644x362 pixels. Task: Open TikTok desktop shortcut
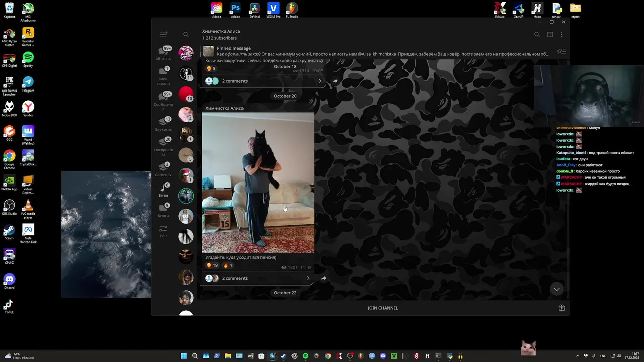click(x=9, y=306)
